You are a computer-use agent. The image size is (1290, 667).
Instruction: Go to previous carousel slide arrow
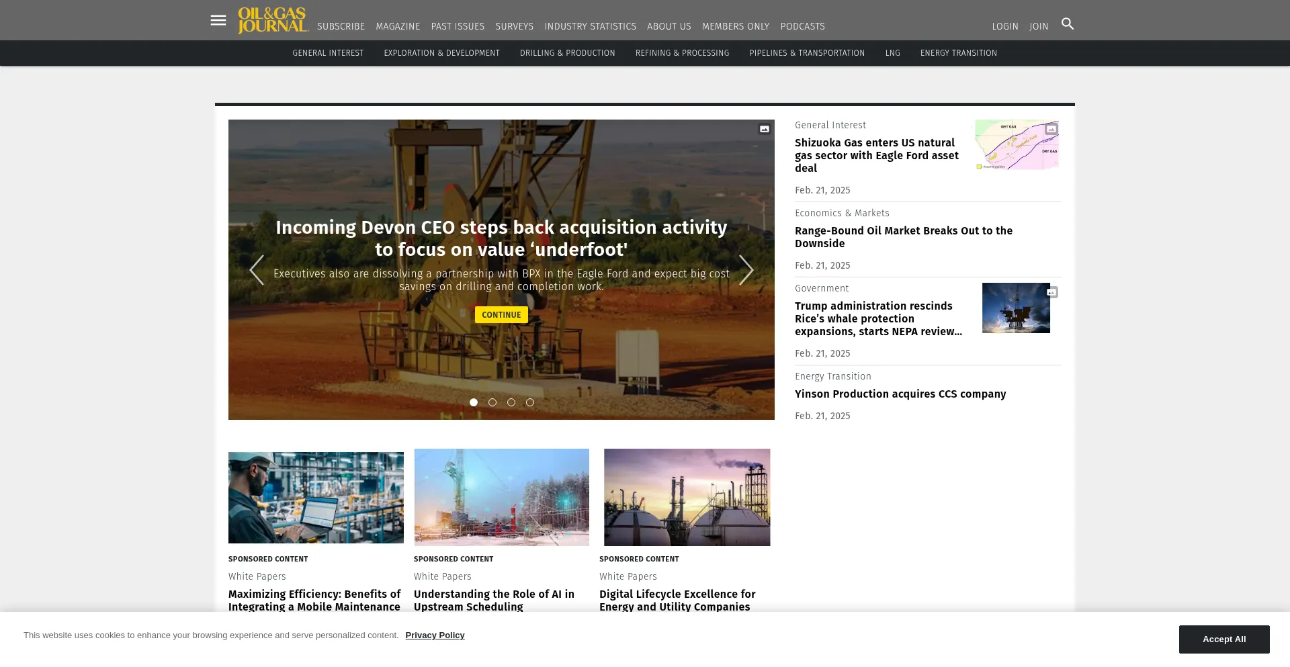pyautogui.click(x=257, y=270)
